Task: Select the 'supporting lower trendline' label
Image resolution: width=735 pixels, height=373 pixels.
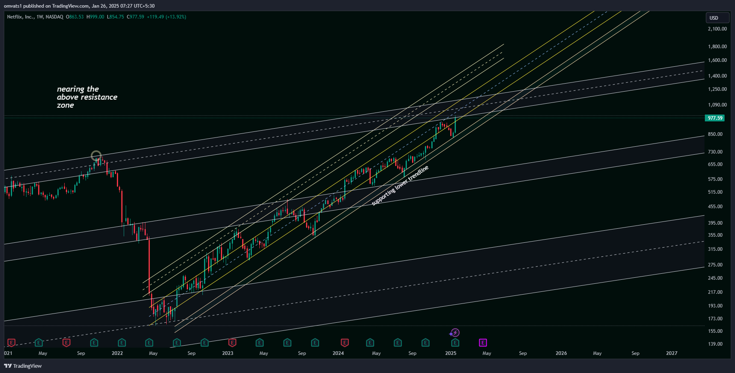Action: [x=400, y=185]
